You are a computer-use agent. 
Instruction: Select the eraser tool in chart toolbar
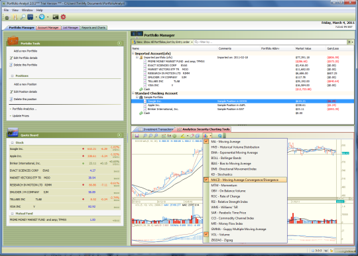pyautogui.click(x=192, y=136)
